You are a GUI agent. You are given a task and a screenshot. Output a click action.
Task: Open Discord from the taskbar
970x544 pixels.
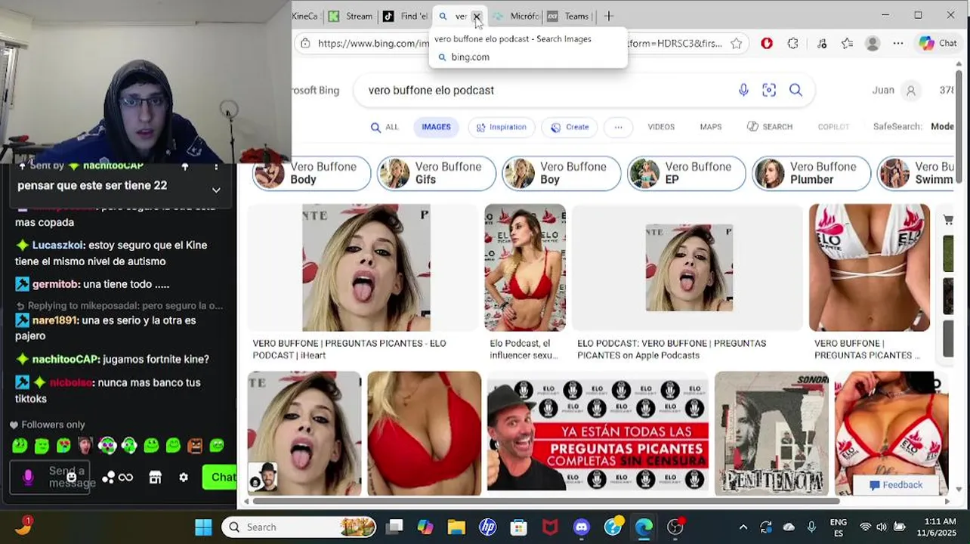pyautogui.click(x=582, y=527)
